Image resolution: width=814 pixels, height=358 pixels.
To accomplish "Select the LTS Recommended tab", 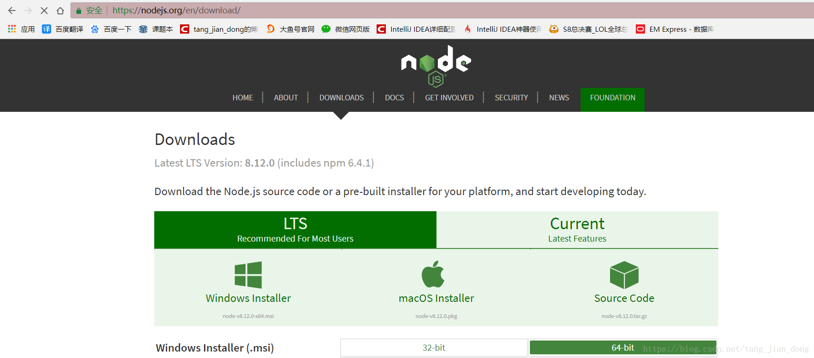I will tap(295, 230).
